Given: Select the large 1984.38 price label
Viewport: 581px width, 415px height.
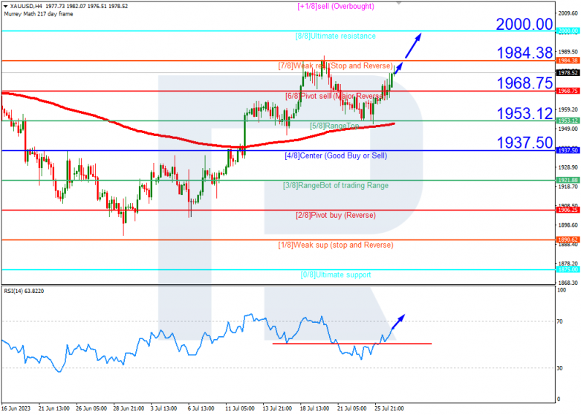Looking at the screenshot, I should (525, 53).
